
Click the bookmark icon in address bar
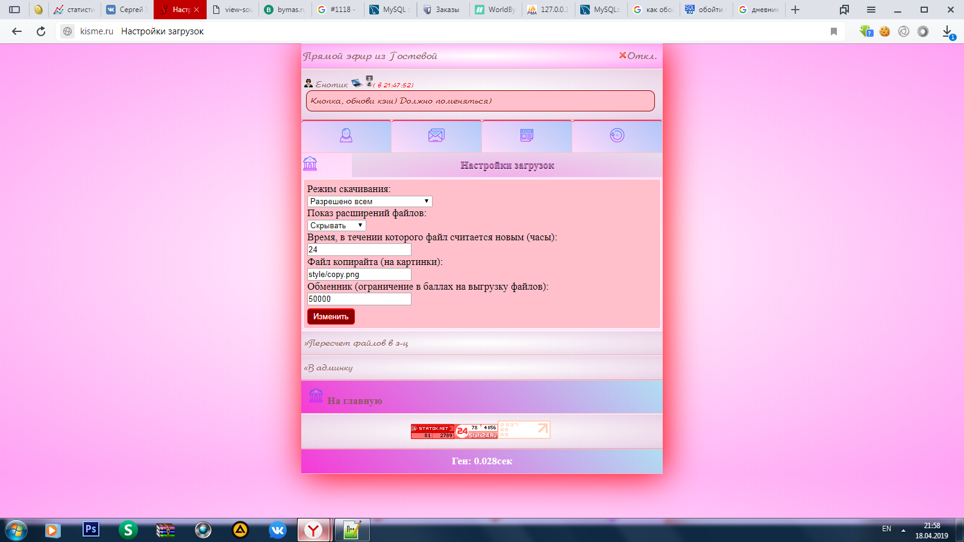pyautogui.click(x=834, y=31)
